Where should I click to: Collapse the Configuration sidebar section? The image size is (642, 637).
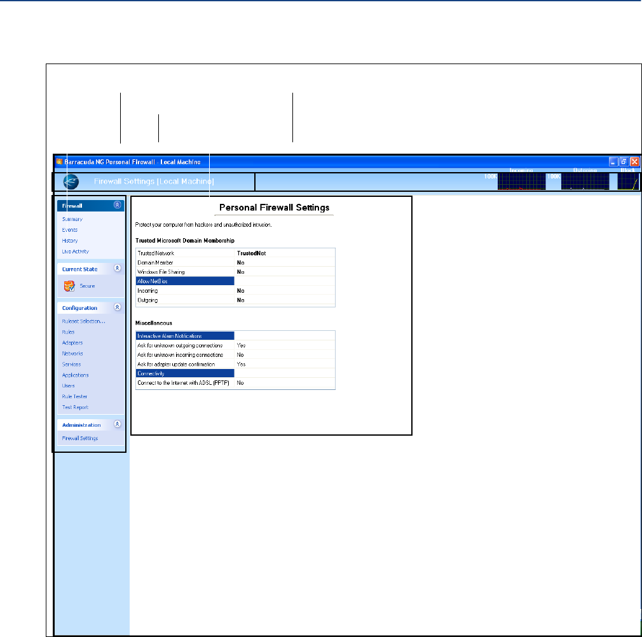117,307
